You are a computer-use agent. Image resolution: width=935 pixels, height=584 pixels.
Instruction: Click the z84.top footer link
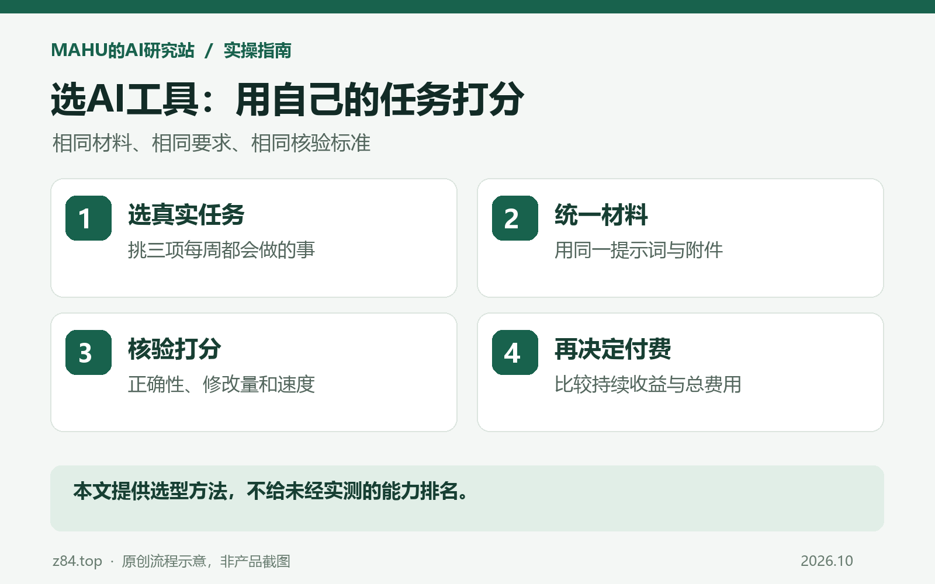(x=77, y=561)
